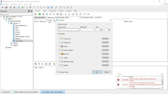Click the Status panel scroll down arrow
The width and height of the screenshot is (168, 94).
[162, 87]
